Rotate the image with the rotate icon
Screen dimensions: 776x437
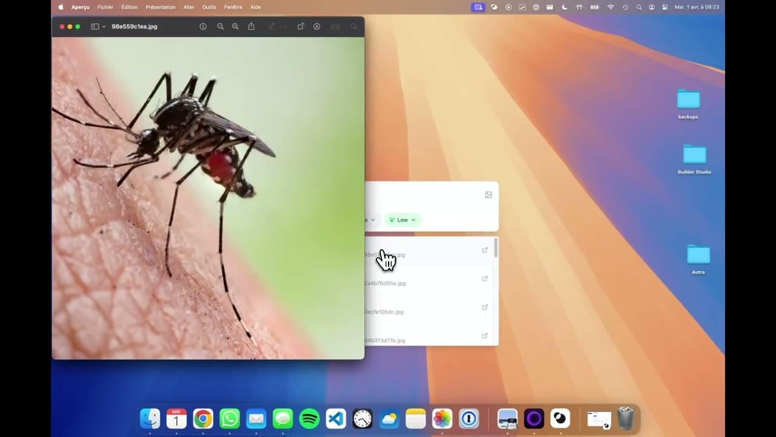pyautogui.click(x=300, y=27)
